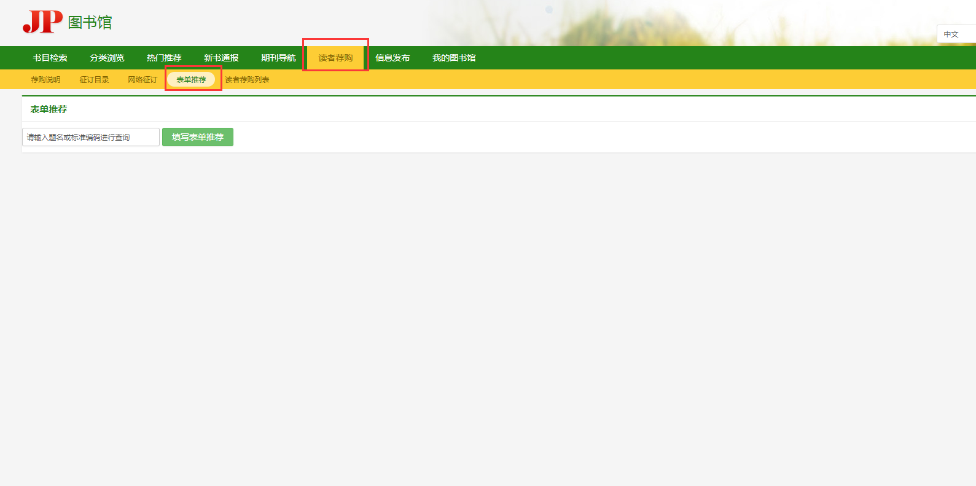This screenshot has width=976, height=486.
Task: Open the 分类浏览 menu item
Action: [107, 58]
